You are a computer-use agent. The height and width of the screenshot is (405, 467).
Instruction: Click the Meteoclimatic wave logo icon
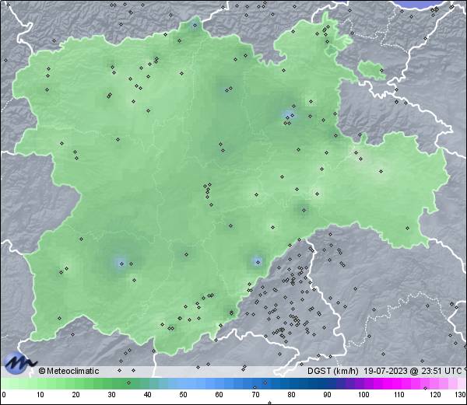coord(19,363)
